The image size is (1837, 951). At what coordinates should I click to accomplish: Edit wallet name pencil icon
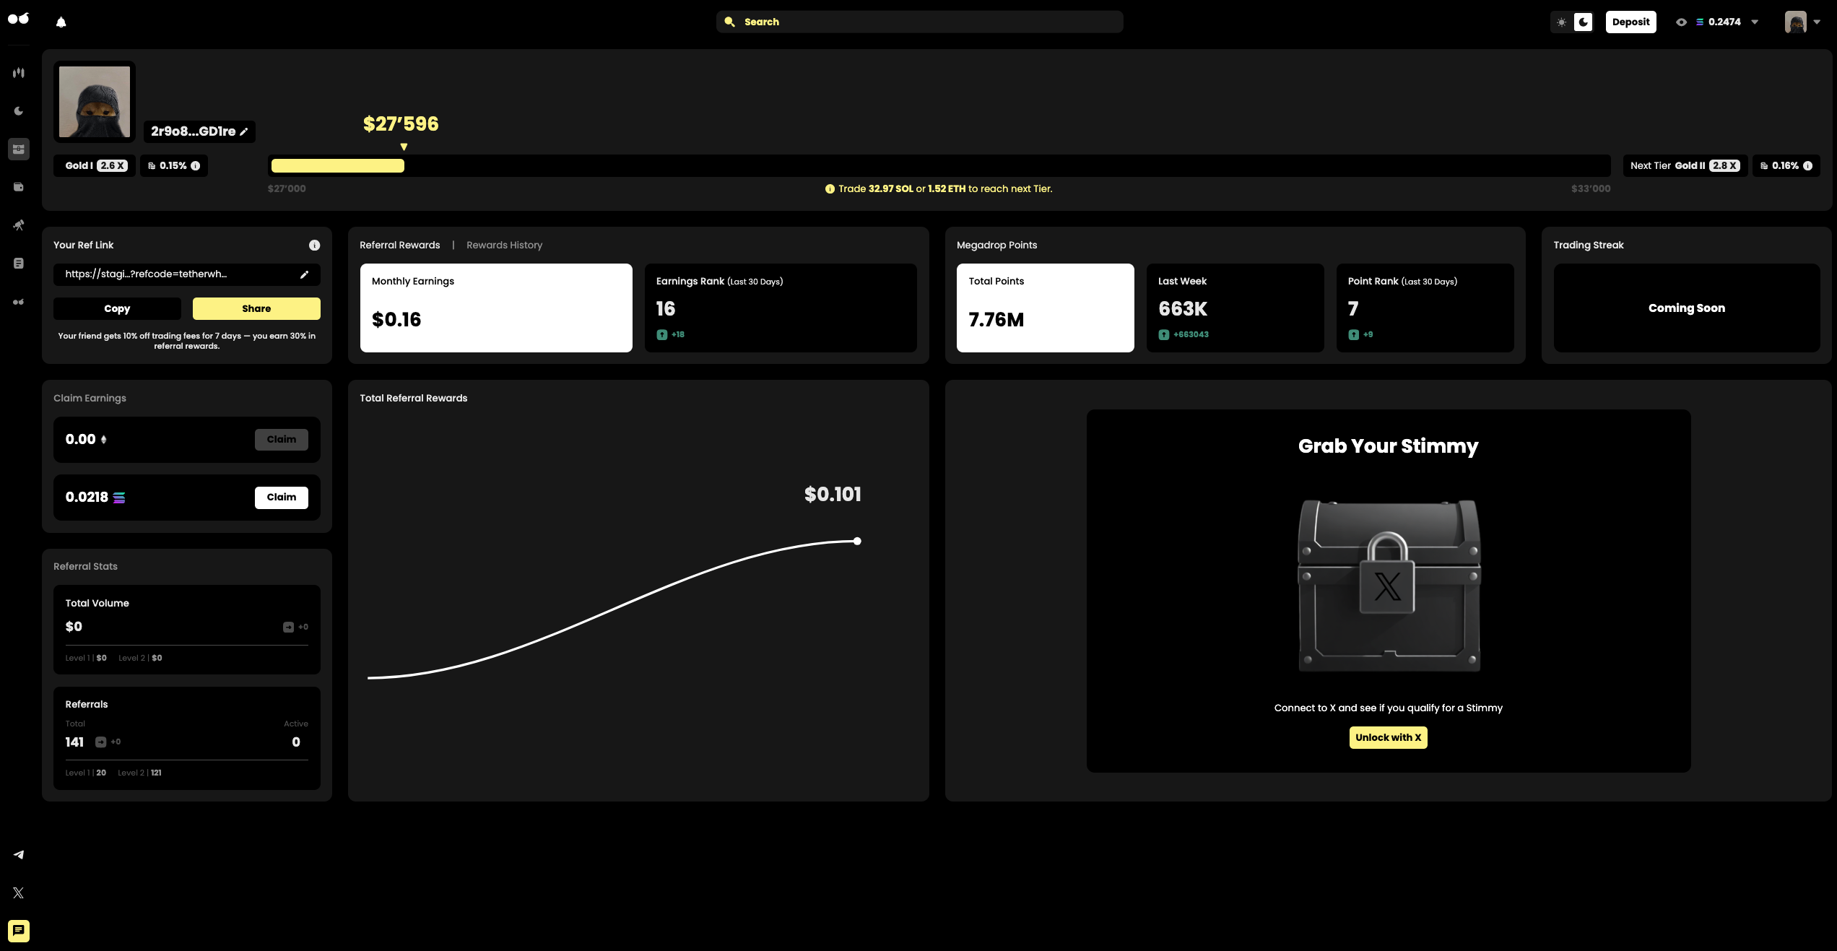pyautogui.click(x=244, y=131)
